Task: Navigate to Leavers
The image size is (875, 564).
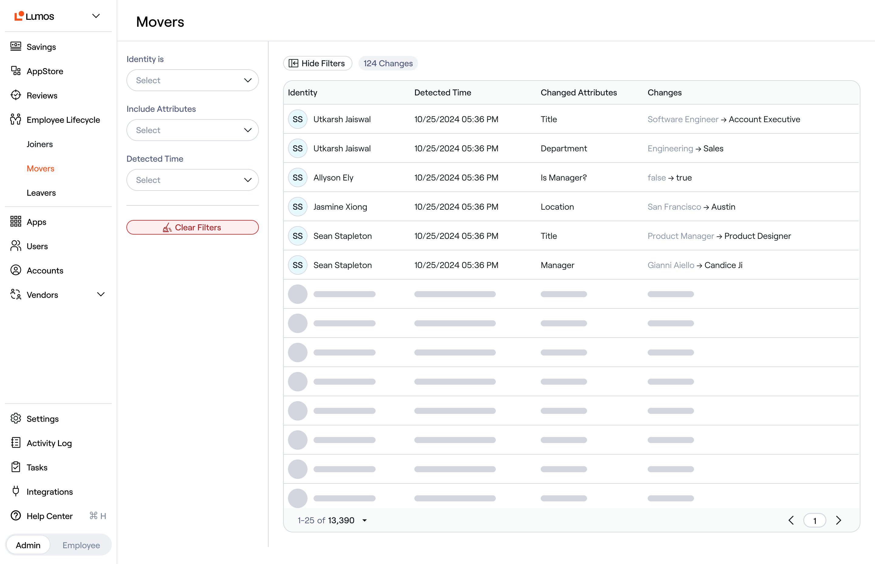Action: tap(41, 193)
